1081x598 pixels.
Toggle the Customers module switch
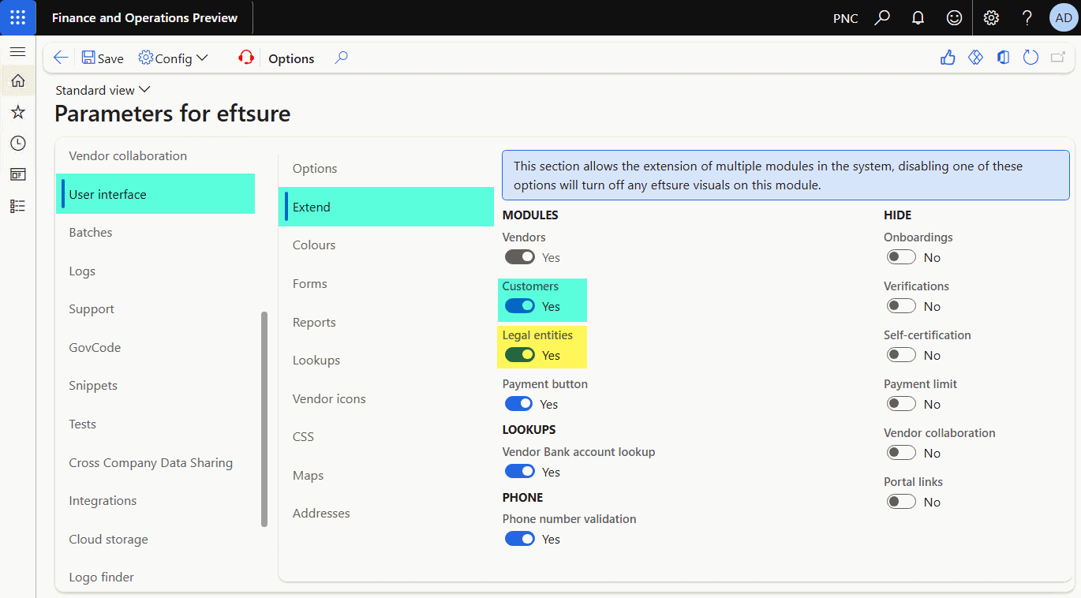(520, 306)
